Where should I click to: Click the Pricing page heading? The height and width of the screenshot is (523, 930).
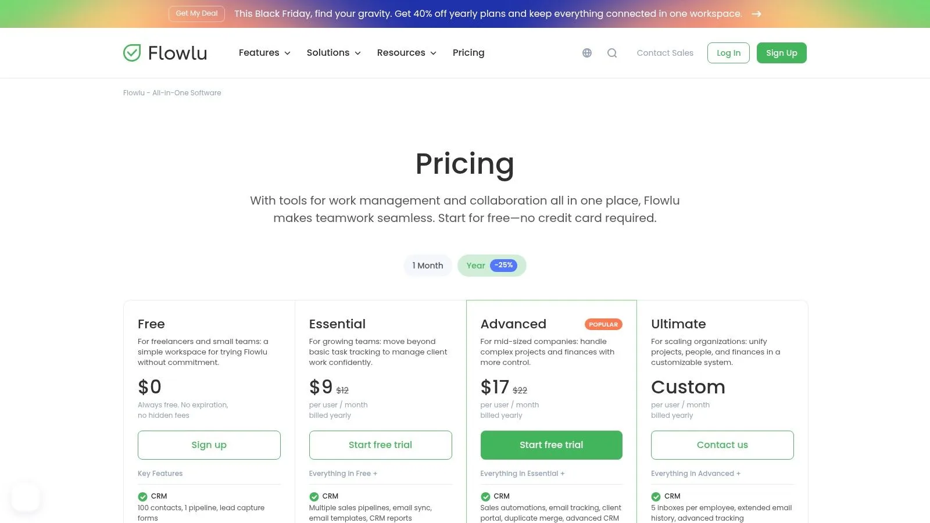pos(465,164)
